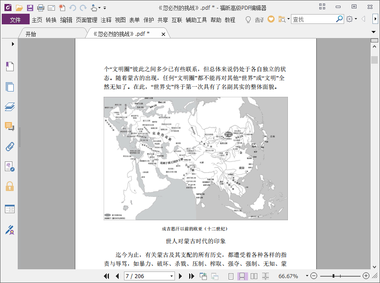
Task: Expand the tab list dropdown arrow
Action: 373,32
